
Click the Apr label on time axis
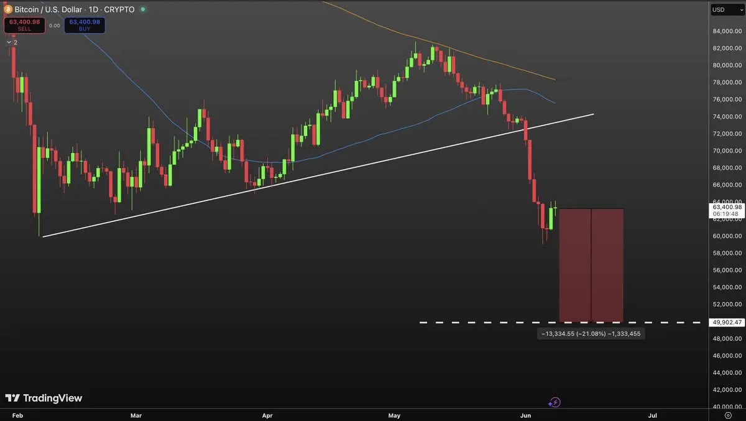(x=267, y=415)
